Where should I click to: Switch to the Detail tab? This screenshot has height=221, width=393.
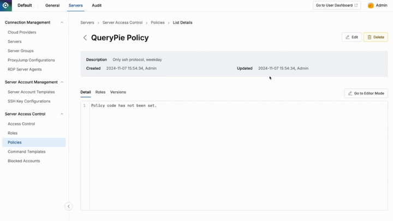pyautogui.click(x=86, y=92)
